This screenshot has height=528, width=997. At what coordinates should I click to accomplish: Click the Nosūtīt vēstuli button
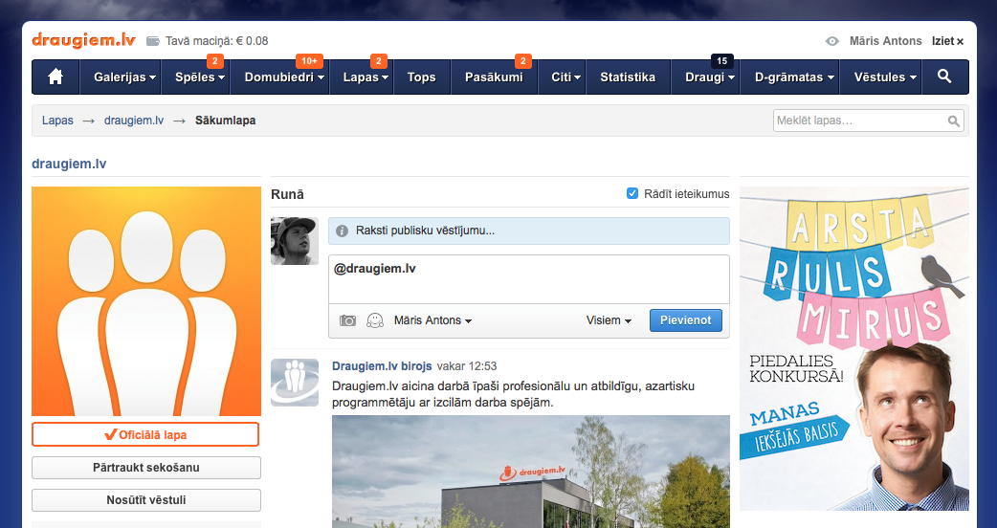coord(146,500)
